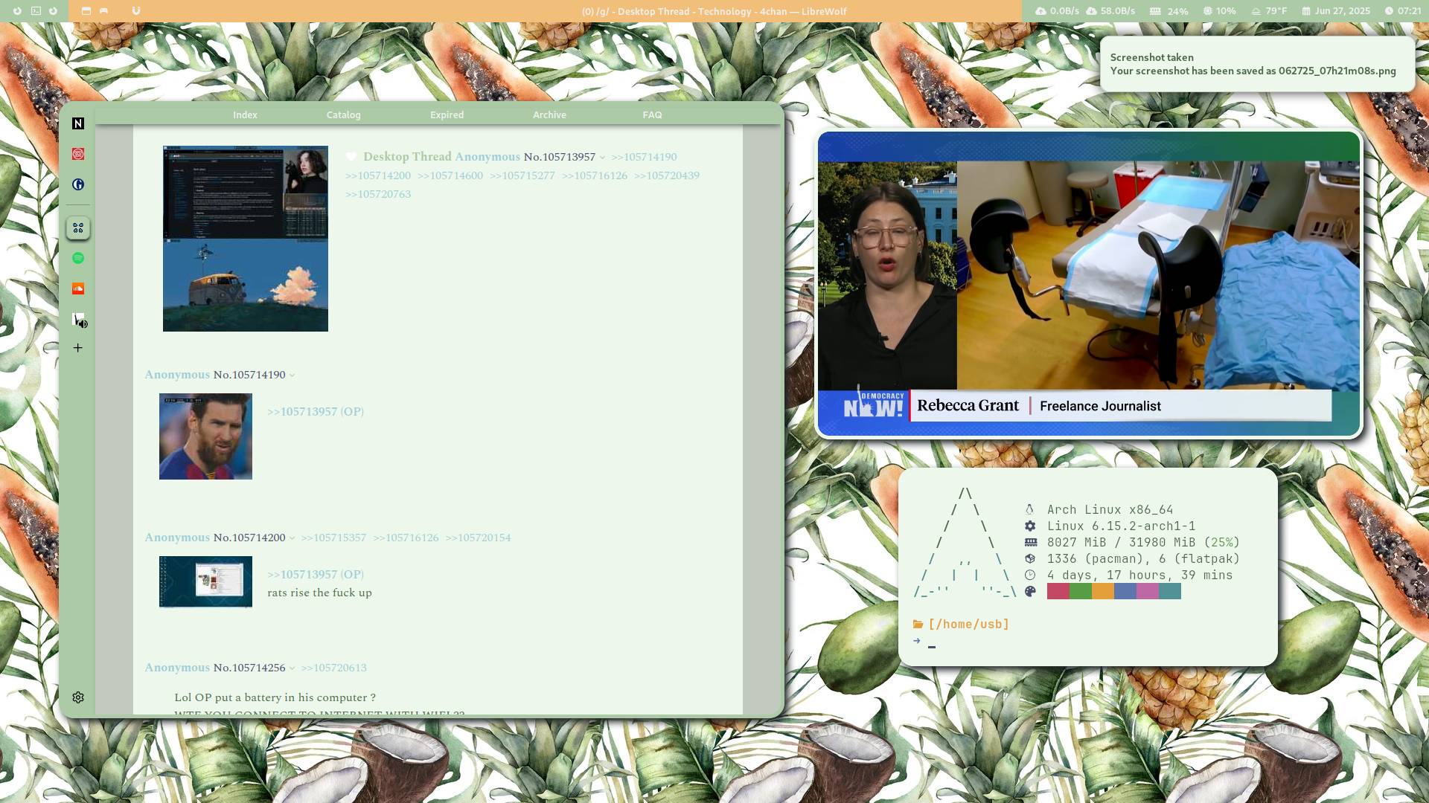The image size is (1429, 803).
Task: Click the Rebecca Grant interview video
Action: click(x=1089, y=283)
